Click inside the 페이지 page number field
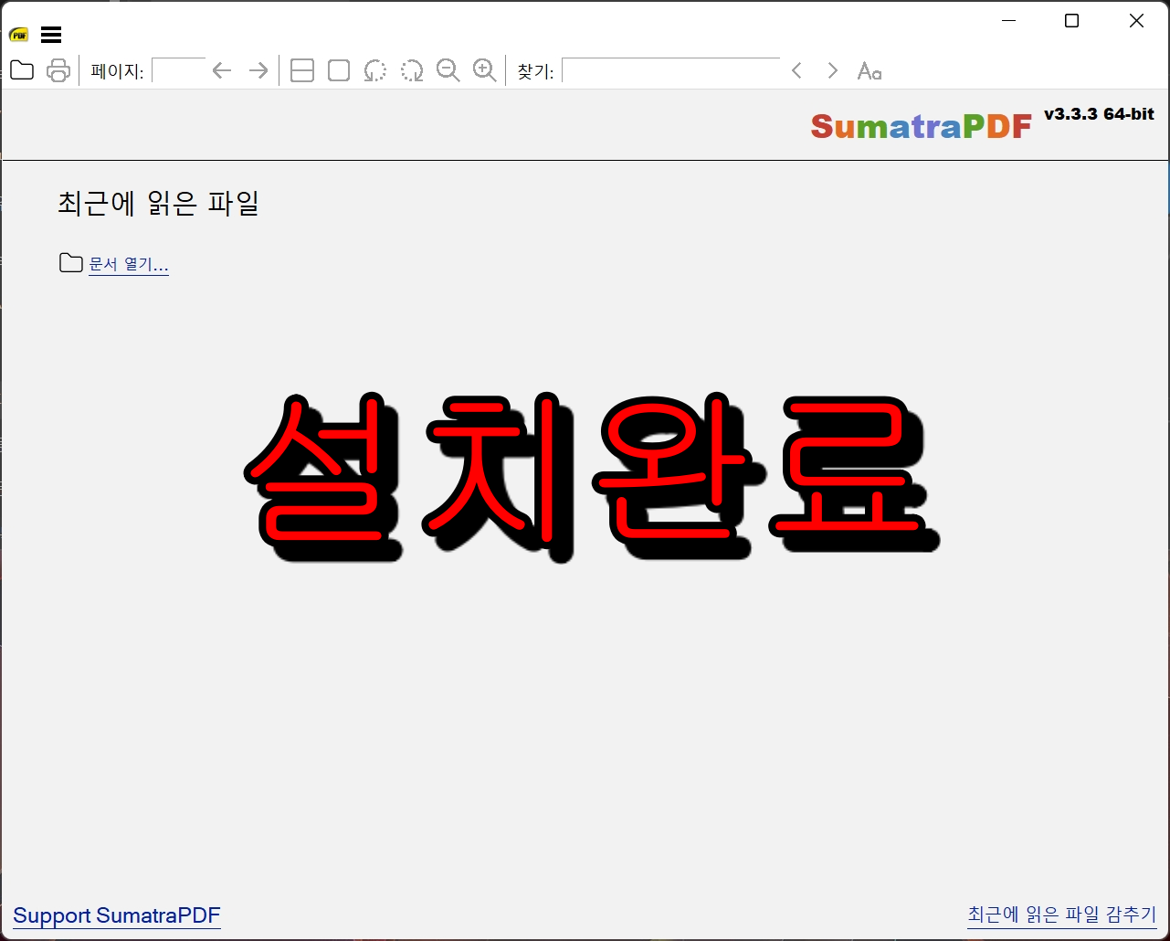1170x941 pixels. click(x=179, y=70)
